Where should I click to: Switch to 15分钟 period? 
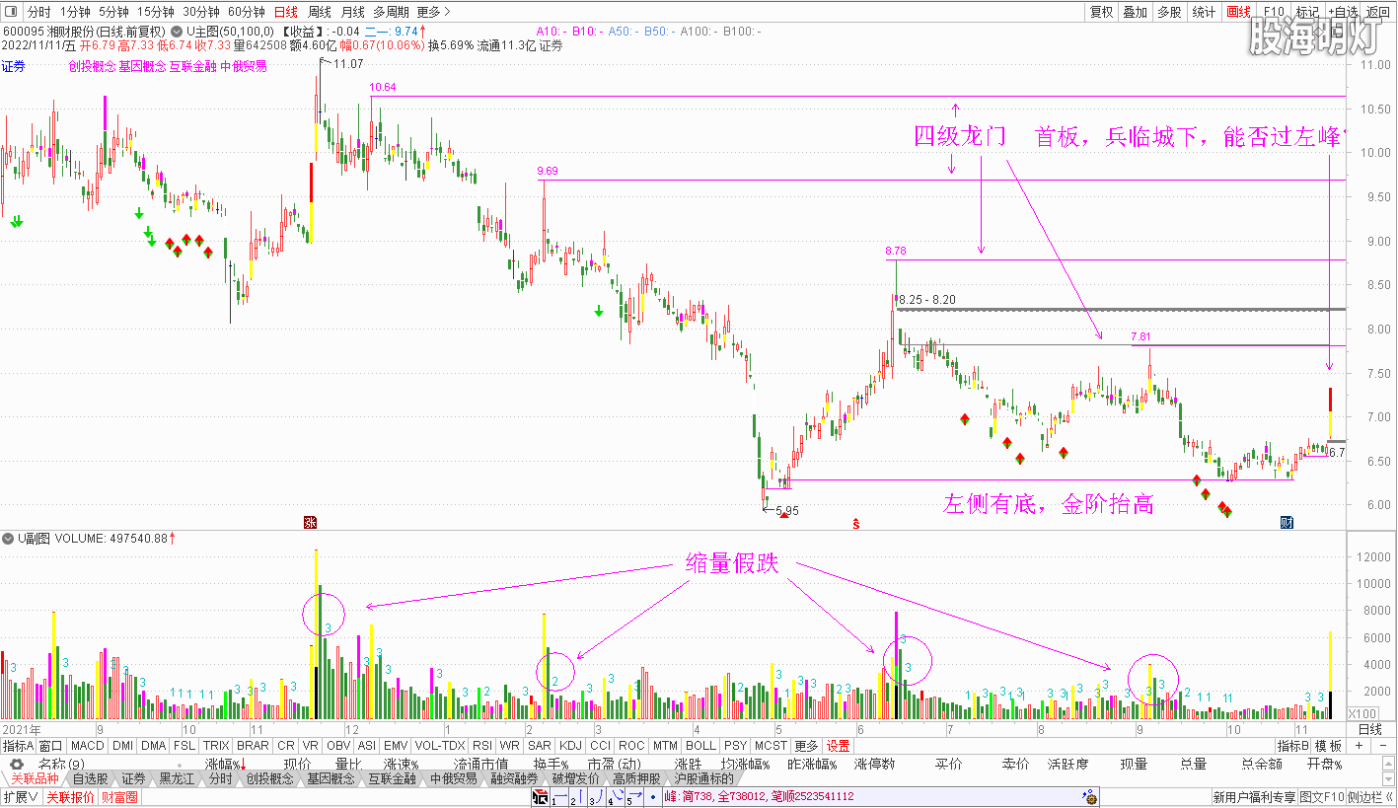tap(157, 12)
